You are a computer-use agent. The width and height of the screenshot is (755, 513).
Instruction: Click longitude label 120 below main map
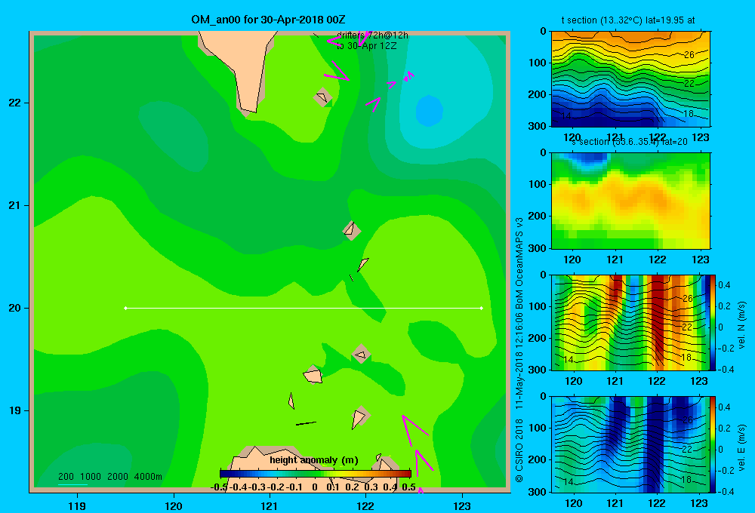pyautogui.click(x=174, y=505)
